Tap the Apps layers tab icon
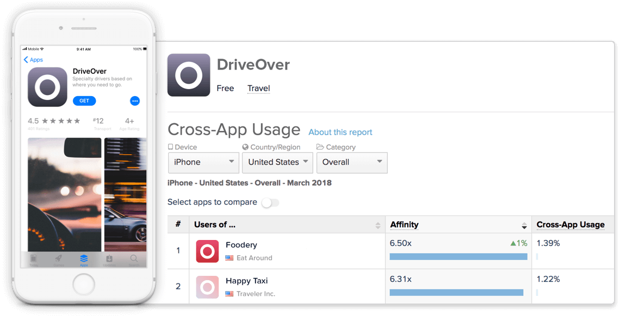The width and height of the screenshot is (620, 316). click(x=84, y=259)
